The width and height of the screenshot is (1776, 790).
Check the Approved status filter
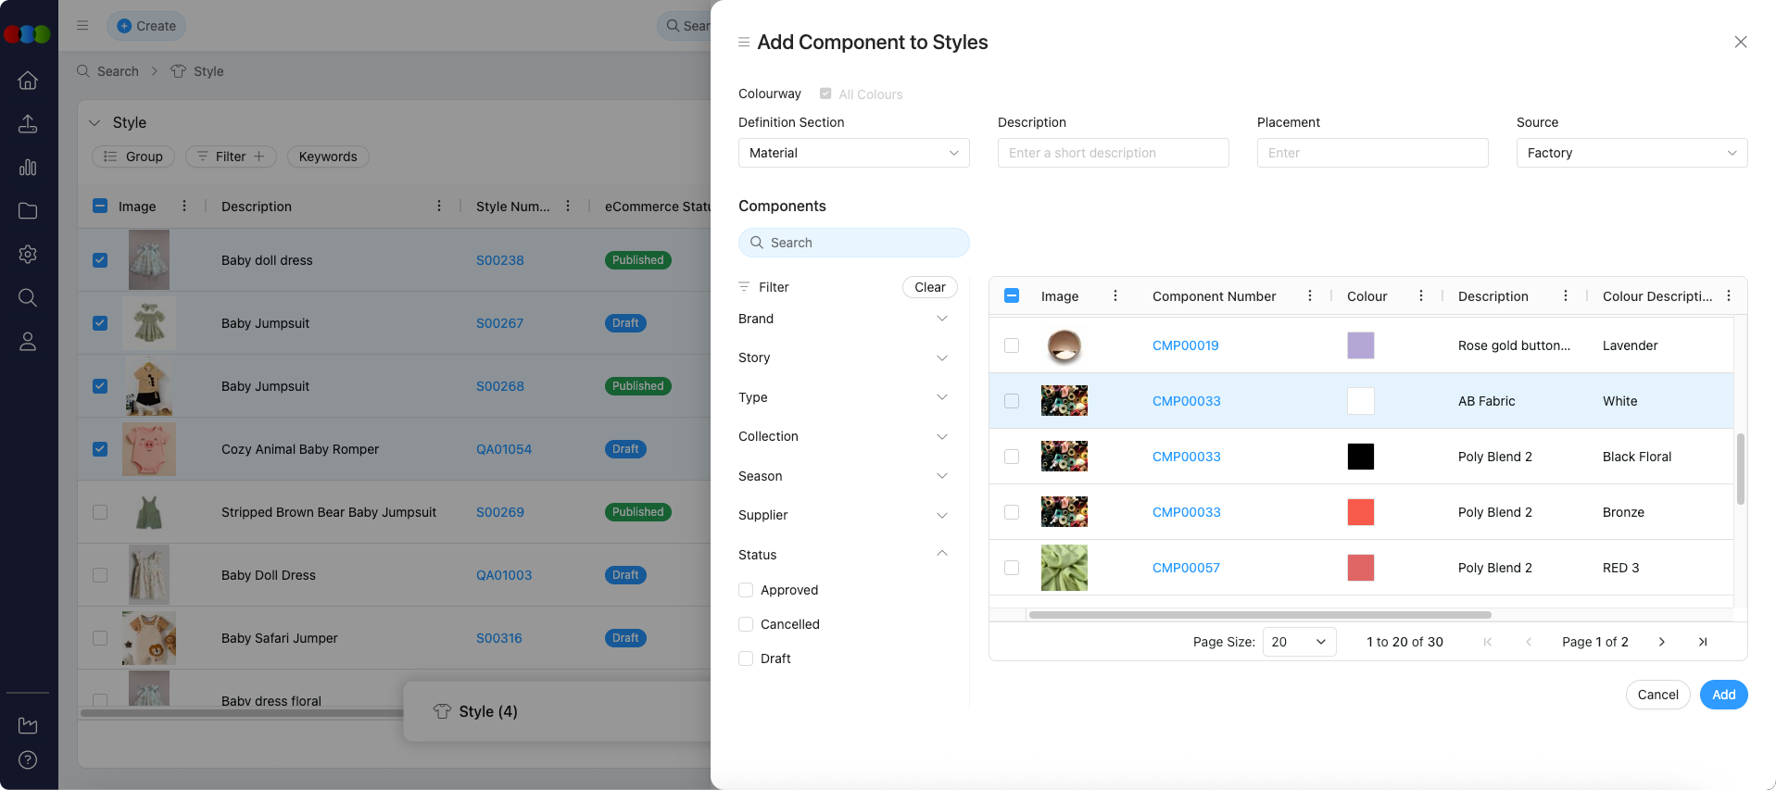746,590
